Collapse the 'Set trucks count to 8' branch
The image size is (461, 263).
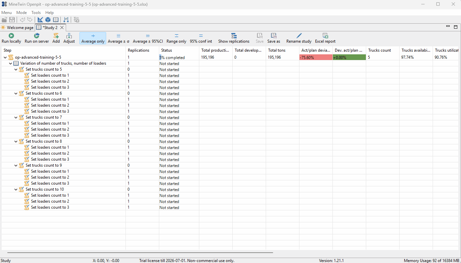click(16, 141)
